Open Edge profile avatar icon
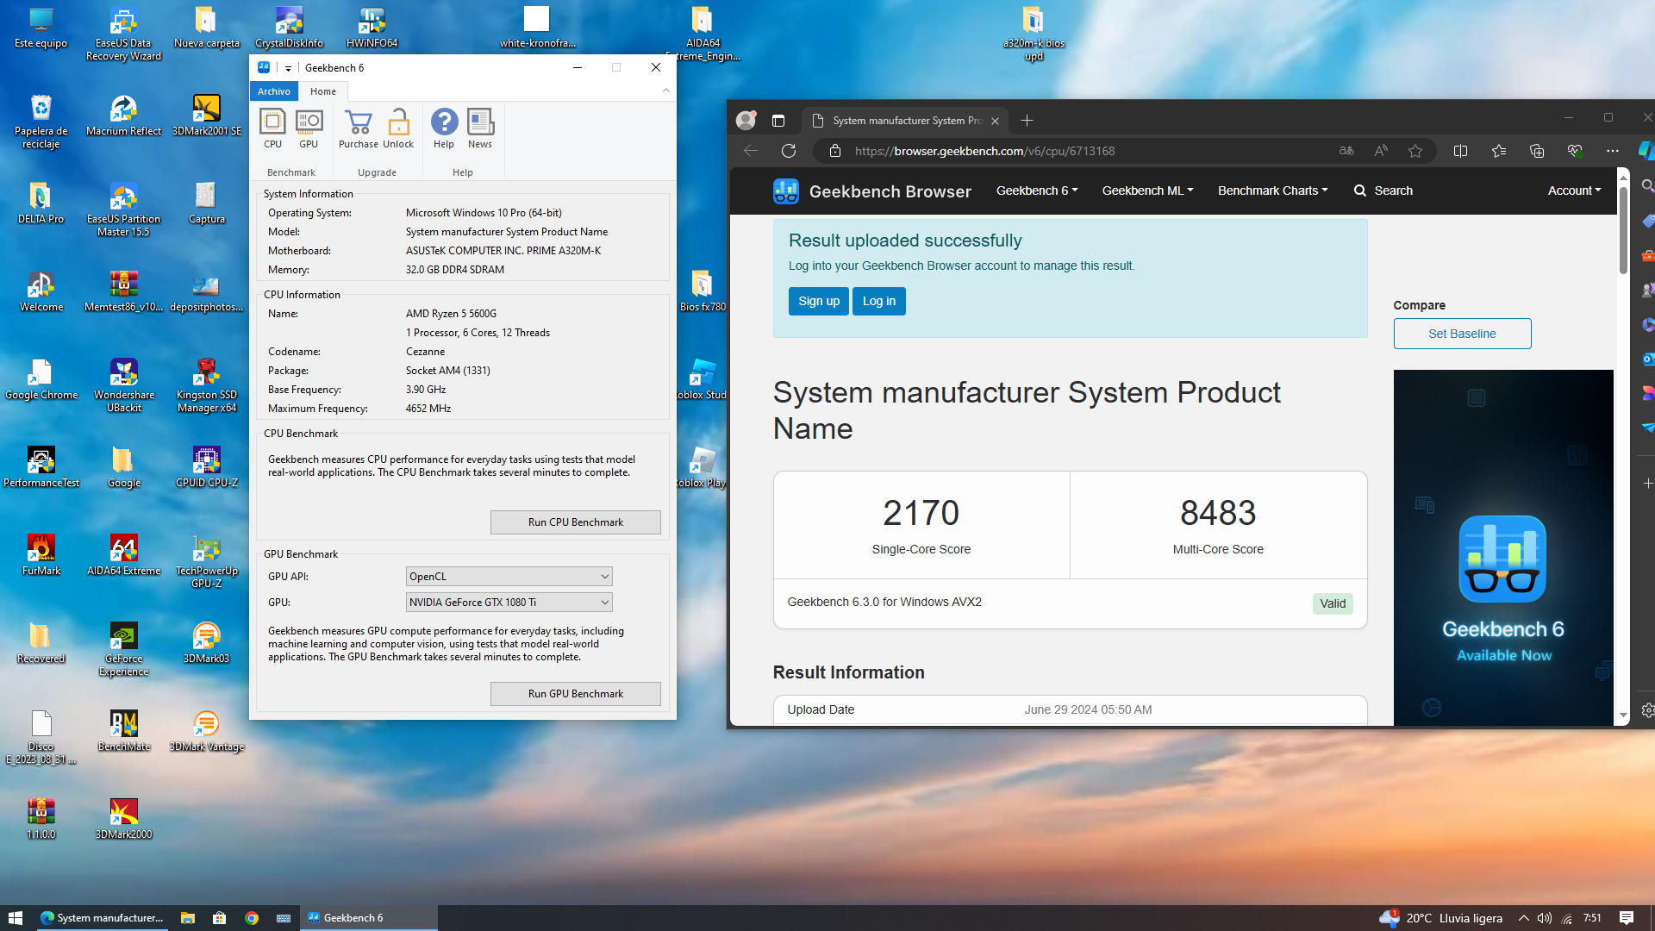The image size is (1655, 931). [x=746, y=121]
